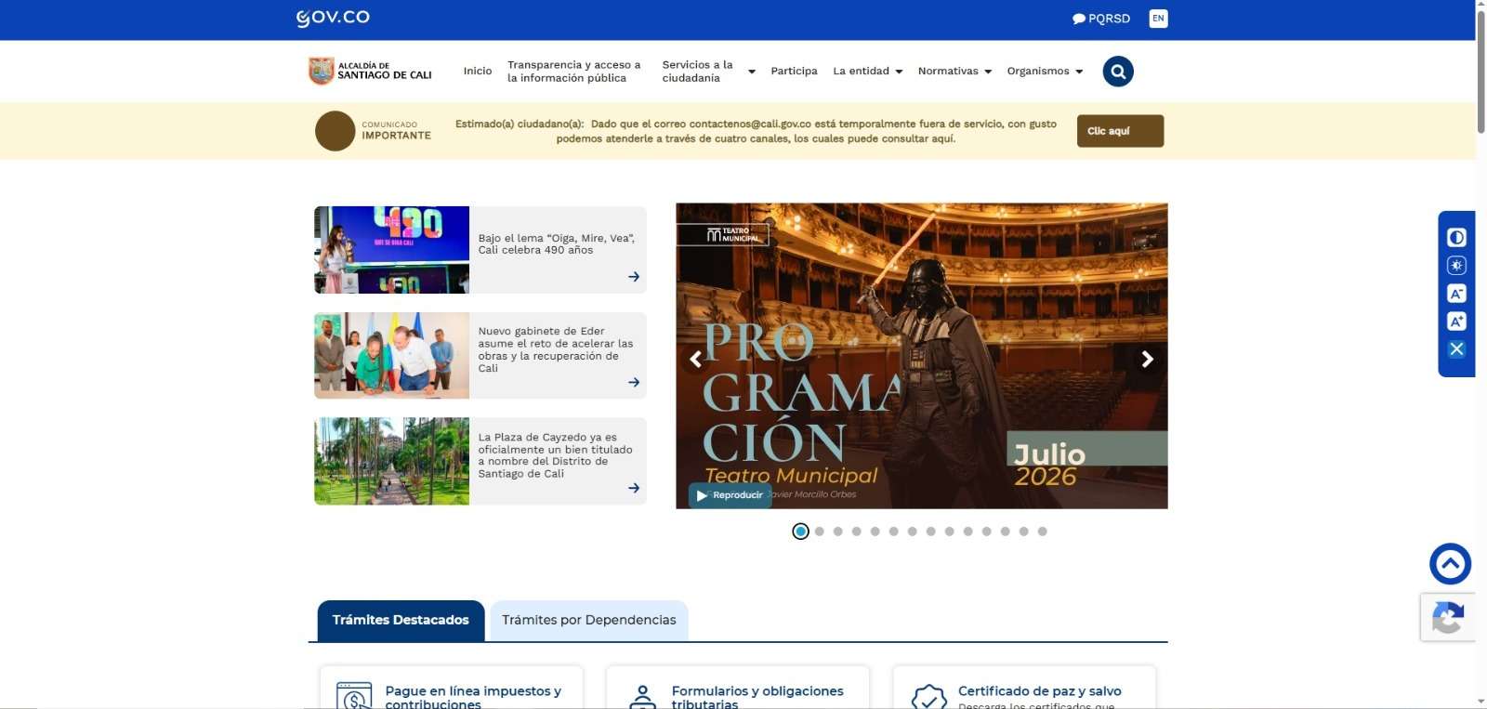This screenshot has width=1487, height=709.
Task: Open the search magnifier icon
Action: [1118, 72]
